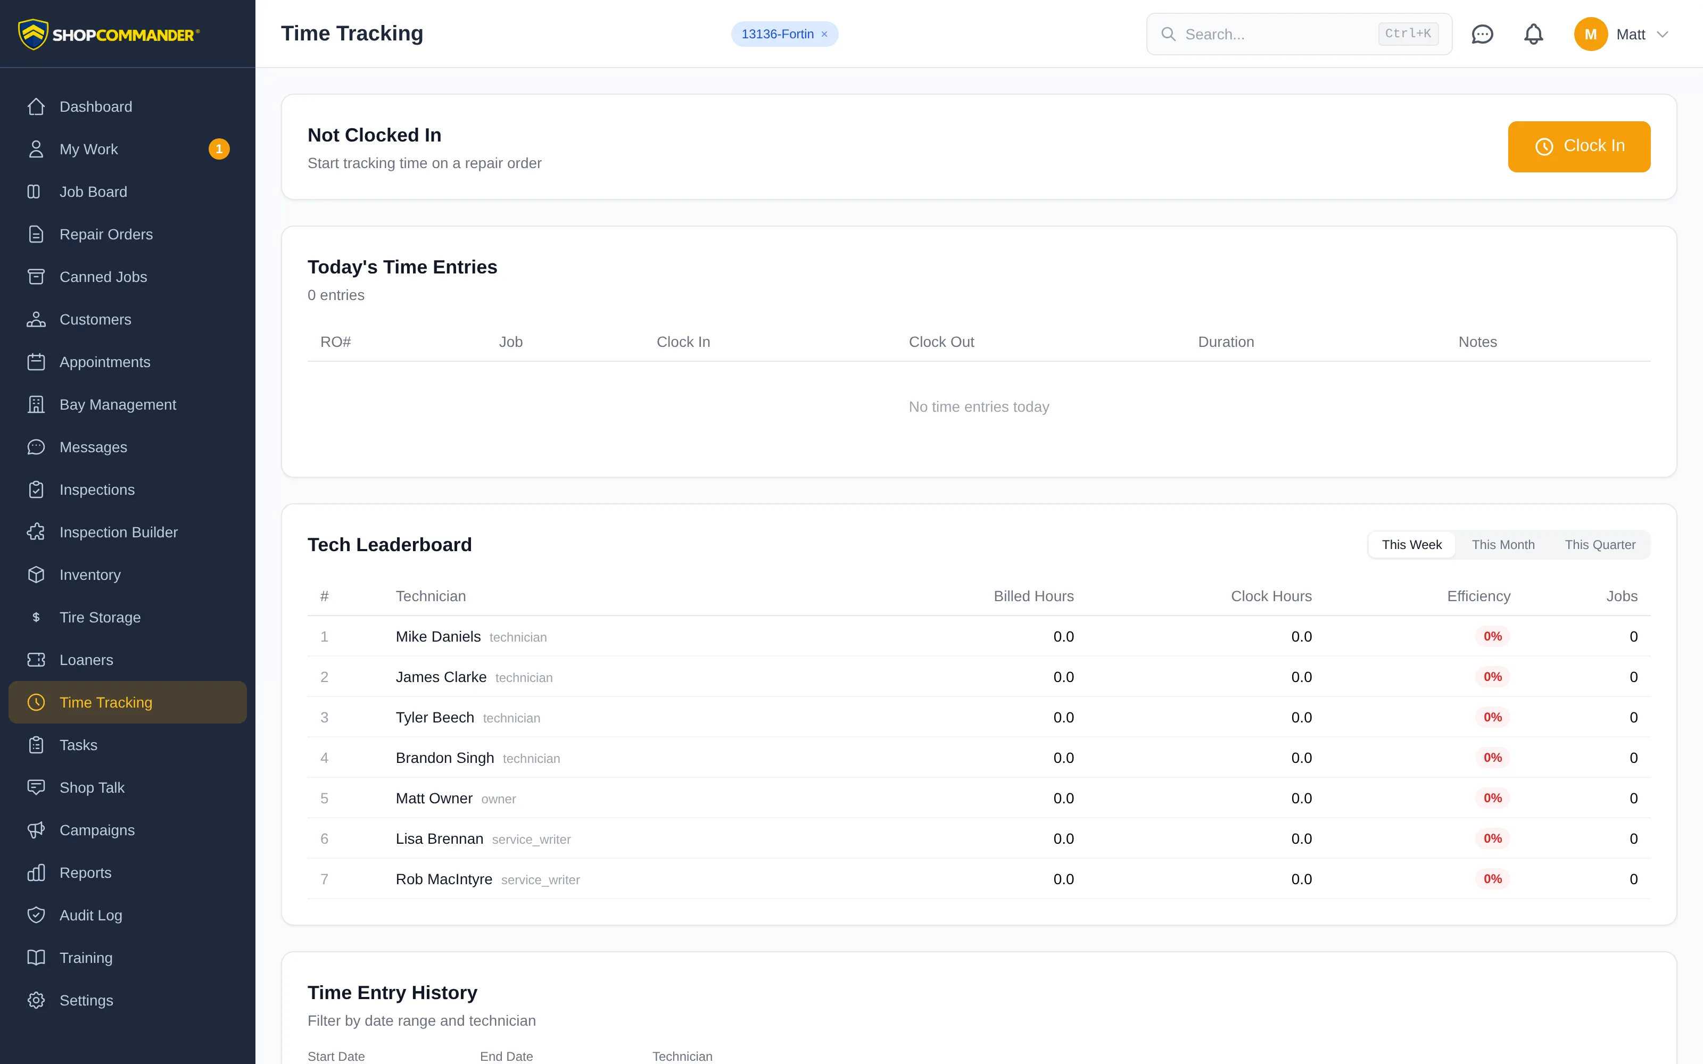Open the Canned Jobs archive icon
The image size is (1703, 1064).
[x=36, y=277]
